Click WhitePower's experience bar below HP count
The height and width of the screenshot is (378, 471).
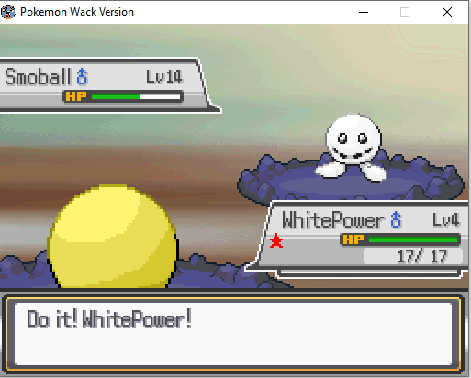pyautogui.click(x=369, y=272)
